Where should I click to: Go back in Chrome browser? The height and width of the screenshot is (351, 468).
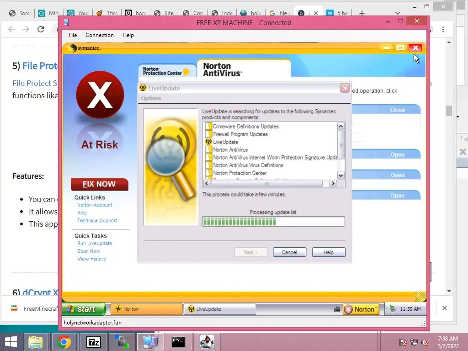(11, 29)
